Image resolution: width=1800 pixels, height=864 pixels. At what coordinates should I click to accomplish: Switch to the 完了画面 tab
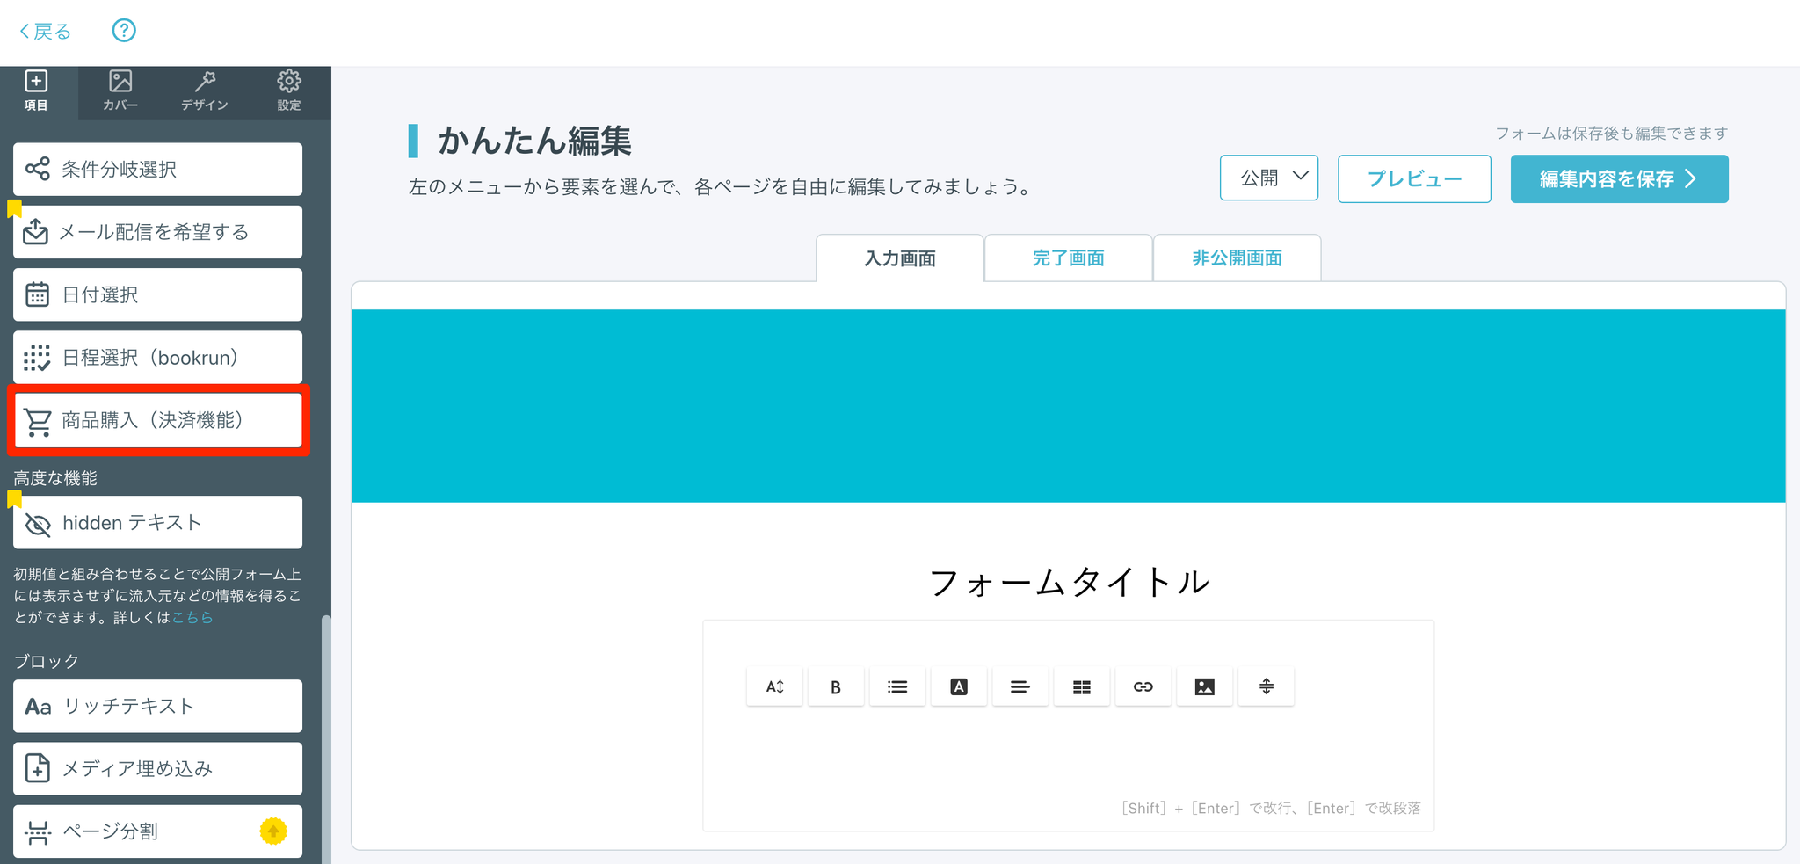(x=1068, y=258)
